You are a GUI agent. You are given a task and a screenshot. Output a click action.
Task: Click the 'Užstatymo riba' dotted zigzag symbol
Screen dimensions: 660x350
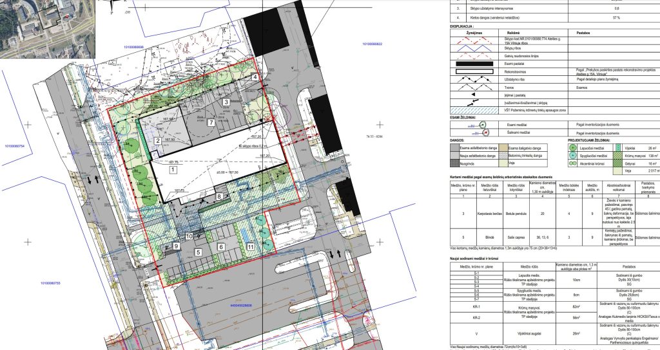coord(474,79)
